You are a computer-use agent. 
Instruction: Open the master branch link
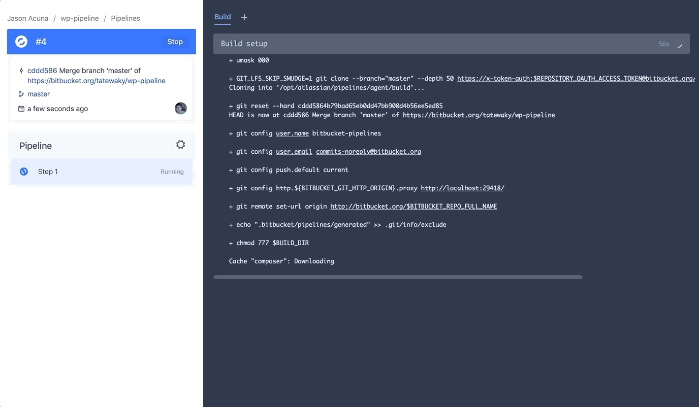[39, 94]
